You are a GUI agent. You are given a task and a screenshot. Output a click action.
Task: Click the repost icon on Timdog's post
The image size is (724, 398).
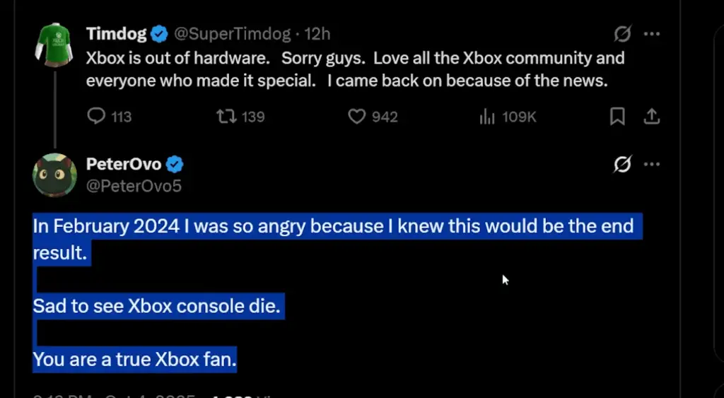coord(226,116)
